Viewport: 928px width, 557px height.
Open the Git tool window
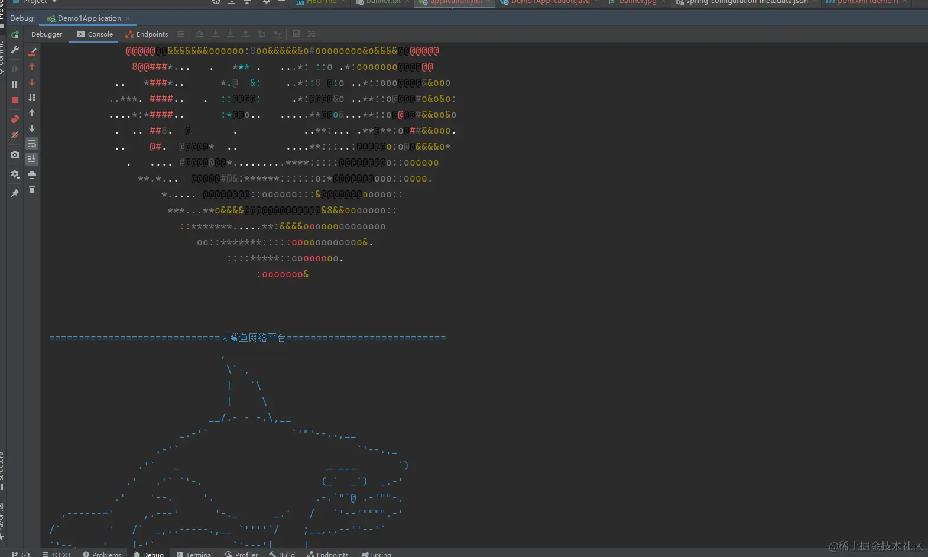click(21, 553)
